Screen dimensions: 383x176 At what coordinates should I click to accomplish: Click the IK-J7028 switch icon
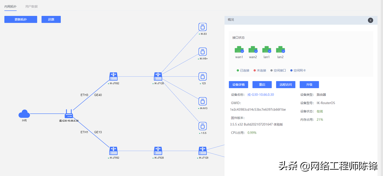point(158,151)
